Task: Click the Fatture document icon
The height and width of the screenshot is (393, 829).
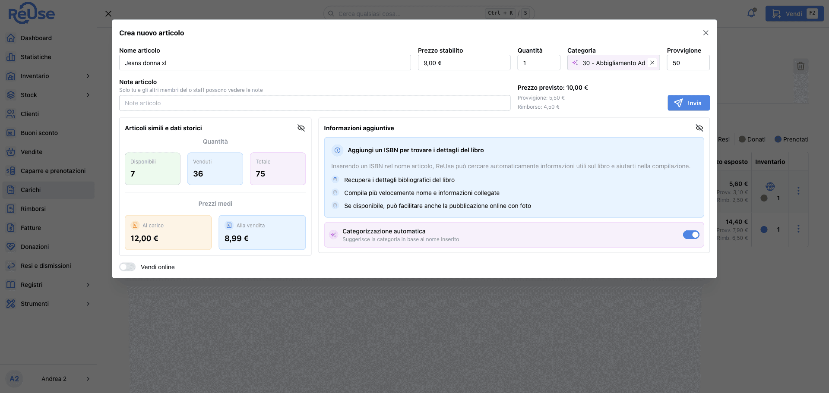Action: click(x=11, y=228)
